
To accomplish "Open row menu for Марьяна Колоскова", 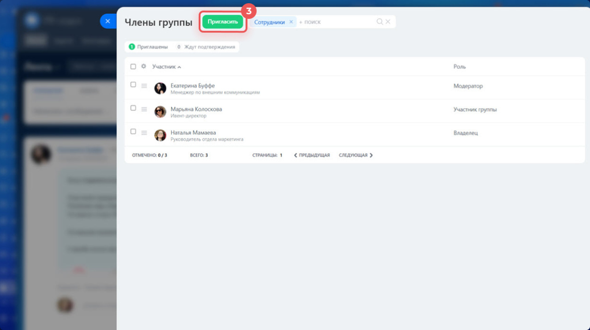I will click(x=144, y=109).
